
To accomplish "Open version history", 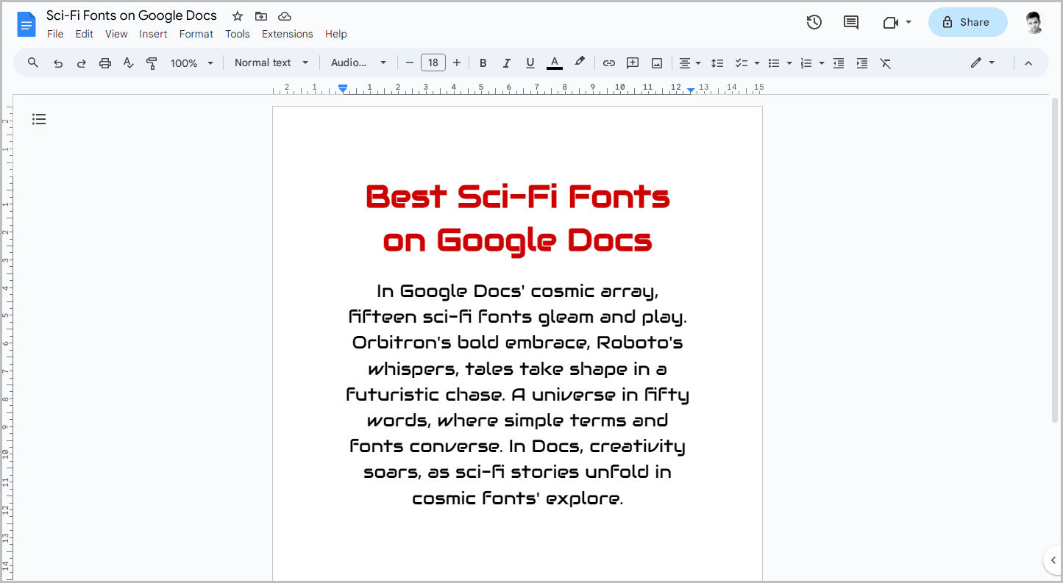I will (x=814, y=22).
